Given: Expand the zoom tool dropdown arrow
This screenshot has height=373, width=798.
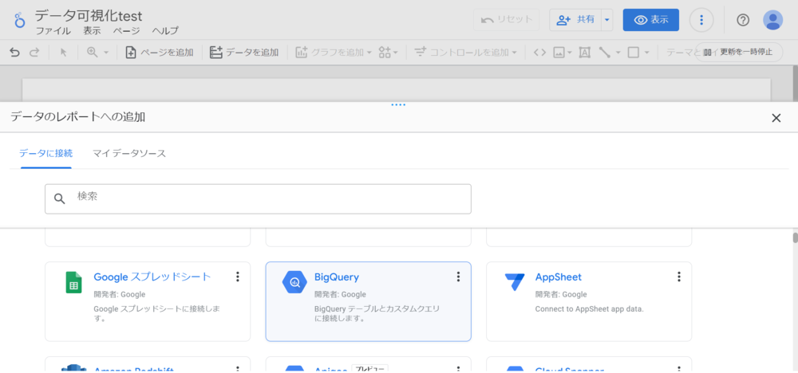Looking at the screenshot, I should click(106, 53).
